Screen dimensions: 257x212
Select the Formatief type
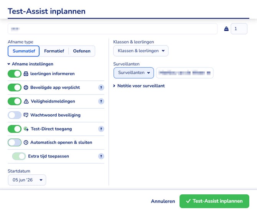coord(54,51)
